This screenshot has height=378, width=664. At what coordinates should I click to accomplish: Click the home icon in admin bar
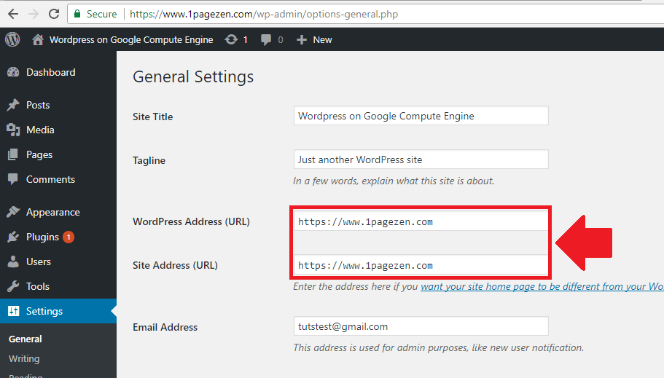[38, 40]
